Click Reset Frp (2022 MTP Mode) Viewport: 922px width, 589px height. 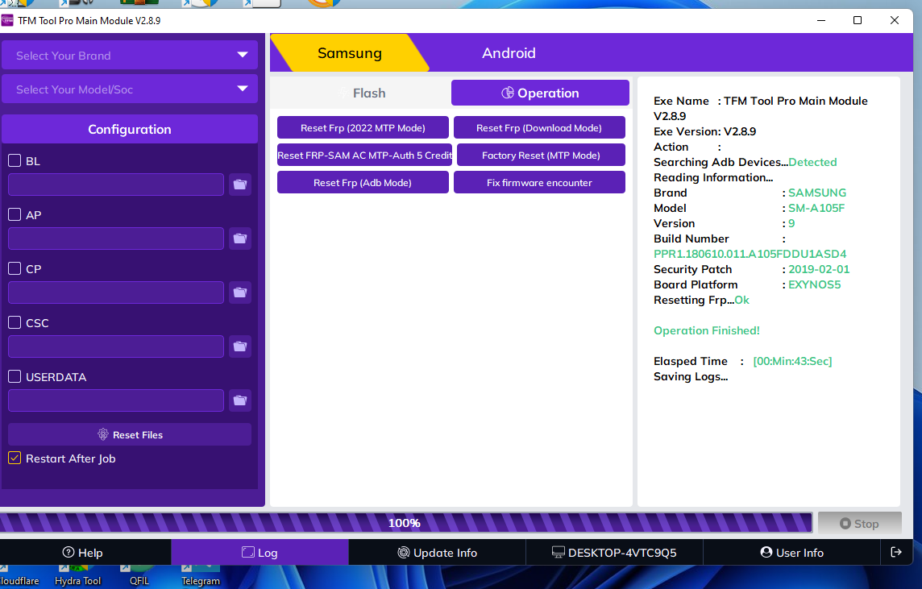click(363, 127)
